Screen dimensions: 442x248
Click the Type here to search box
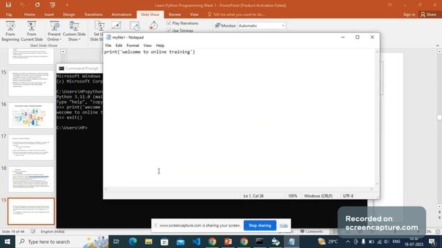(x=61, y=242)
